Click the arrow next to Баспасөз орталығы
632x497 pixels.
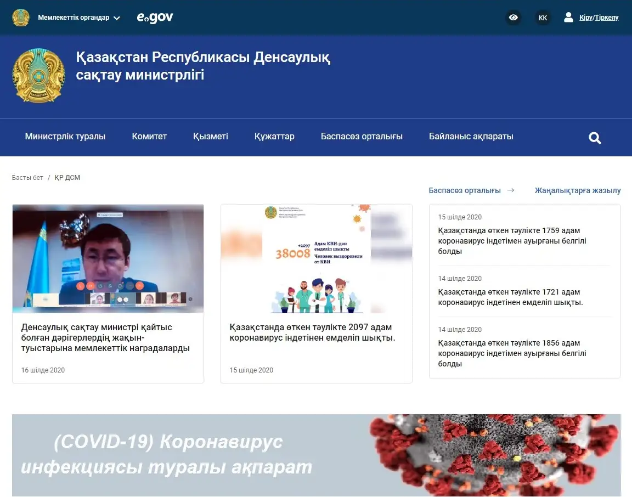[511, 190]
